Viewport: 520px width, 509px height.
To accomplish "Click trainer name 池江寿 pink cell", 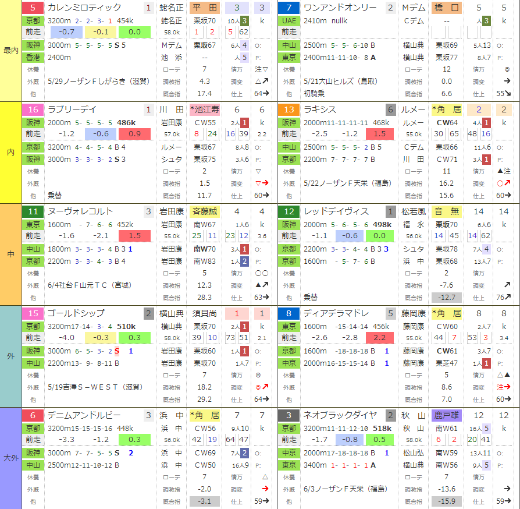I will click(205, 109).
